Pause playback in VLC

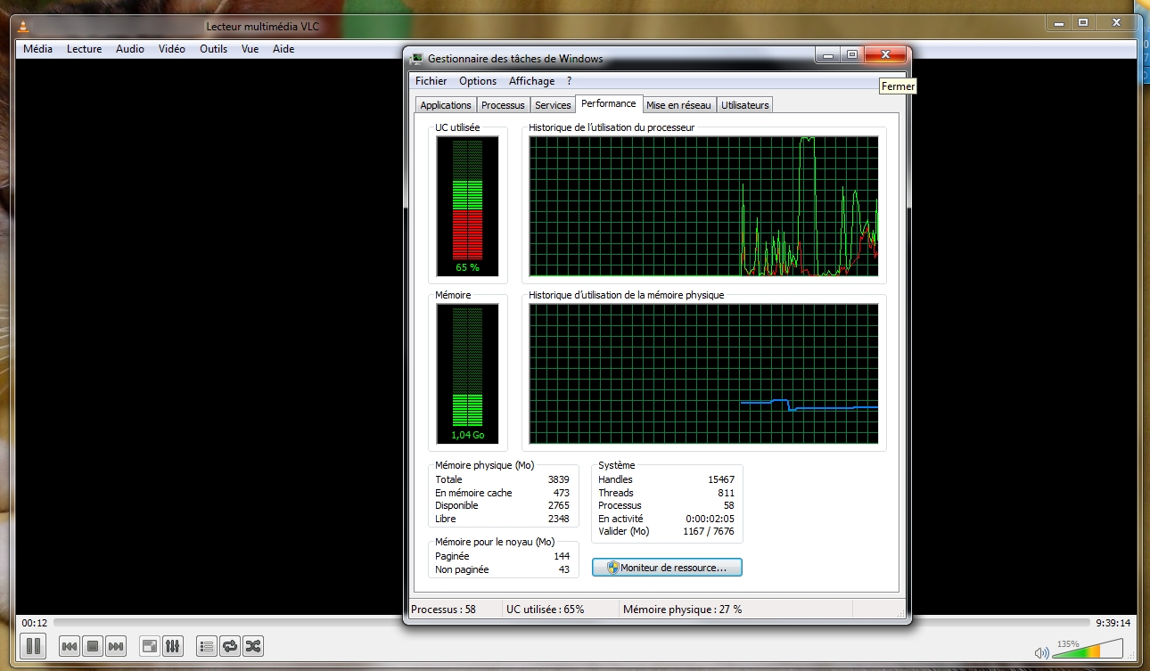pyautogui.click(x=33, y=646)
